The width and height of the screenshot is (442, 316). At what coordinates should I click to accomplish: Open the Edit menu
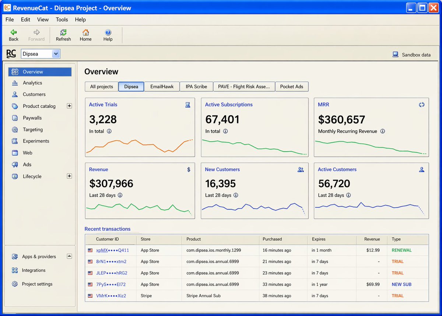pos(25,20)
